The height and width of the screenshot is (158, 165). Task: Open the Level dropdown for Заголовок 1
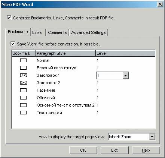tap(125, 76)
